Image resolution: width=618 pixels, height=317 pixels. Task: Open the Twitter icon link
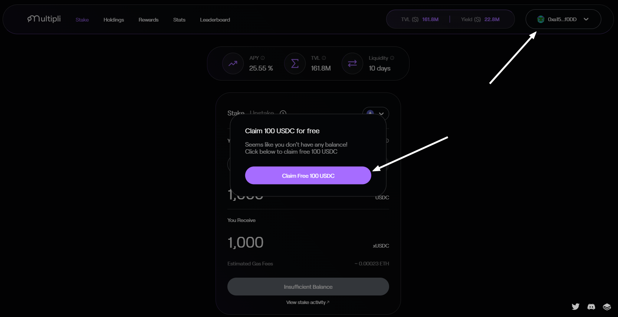(575, 306)
